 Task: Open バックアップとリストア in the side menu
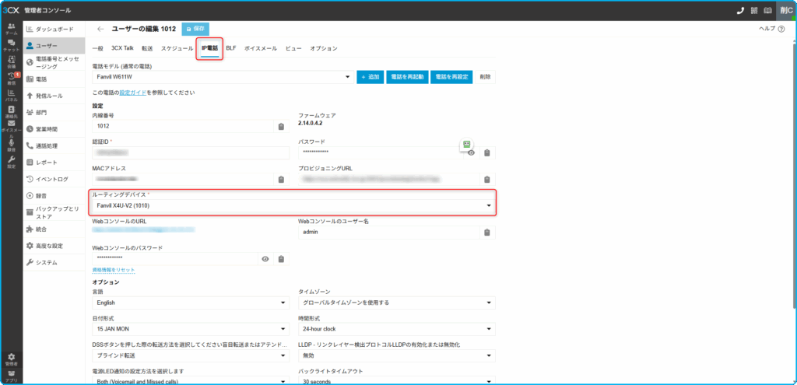click(x=54, y=212)
